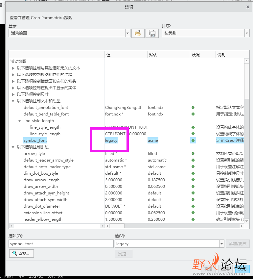Click the asme default value cell

click(x=153, y=140)
